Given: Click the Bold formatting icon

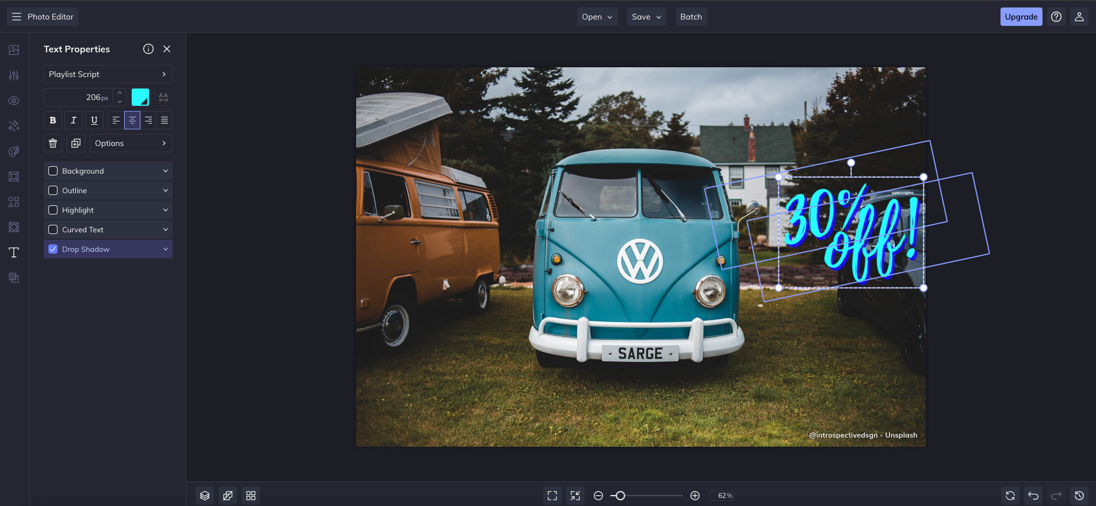Looking at the screenshot, I should 53,120.
